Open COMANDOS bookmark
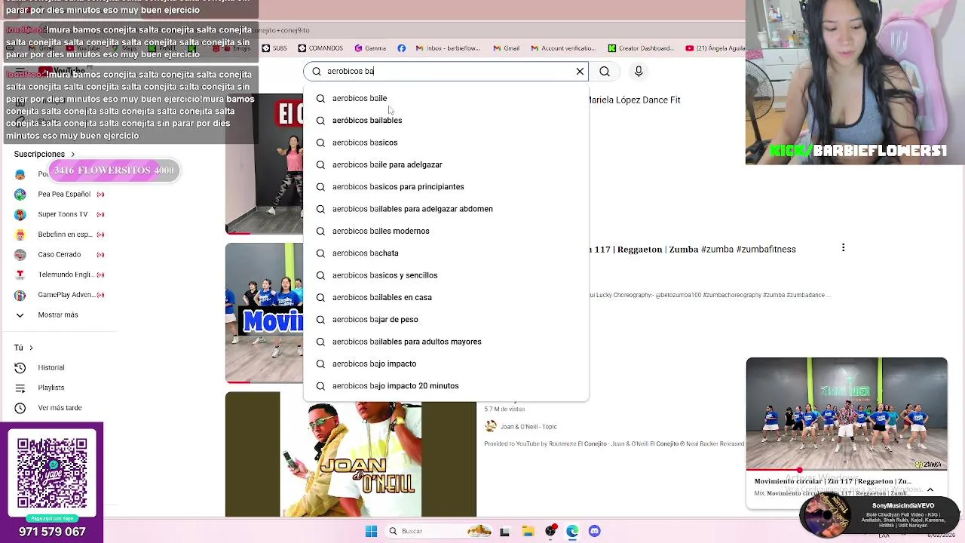Viewport: 965px width, 543px height. click(320, 48)
